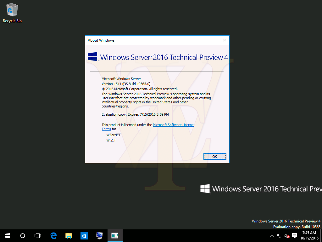Image resolution: width=322 pixels, height=242 pixels.
Task: Open the clock showing 7:45 AM
Action: [x=309, y=236]
